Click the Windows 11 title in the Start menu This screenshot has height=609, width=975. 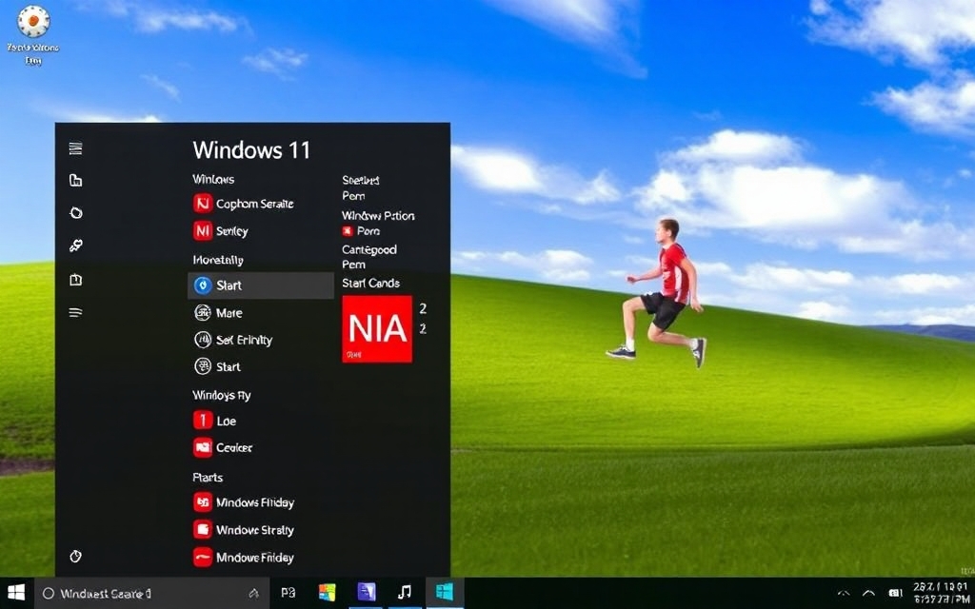(x=251, y=149)
